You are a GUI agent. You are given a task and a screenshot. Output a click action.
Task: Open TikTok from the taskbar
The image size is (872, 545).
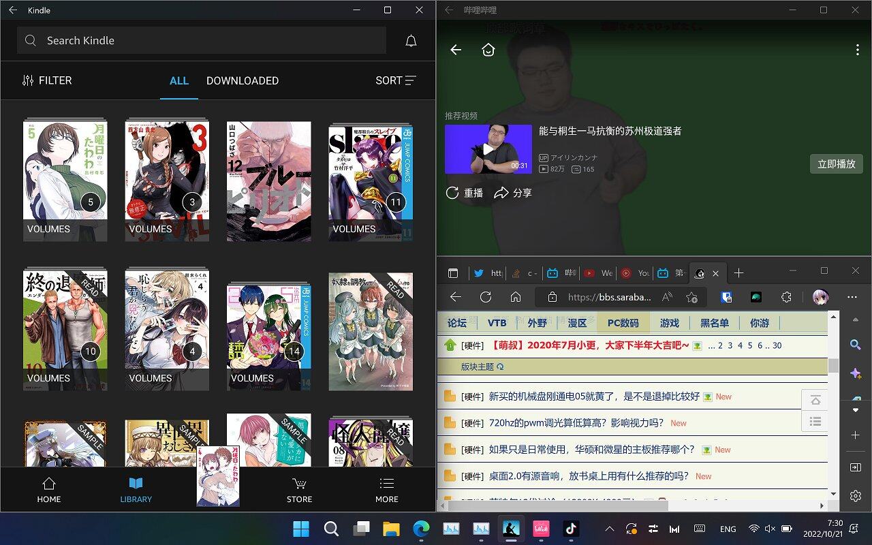click(570, 529)
